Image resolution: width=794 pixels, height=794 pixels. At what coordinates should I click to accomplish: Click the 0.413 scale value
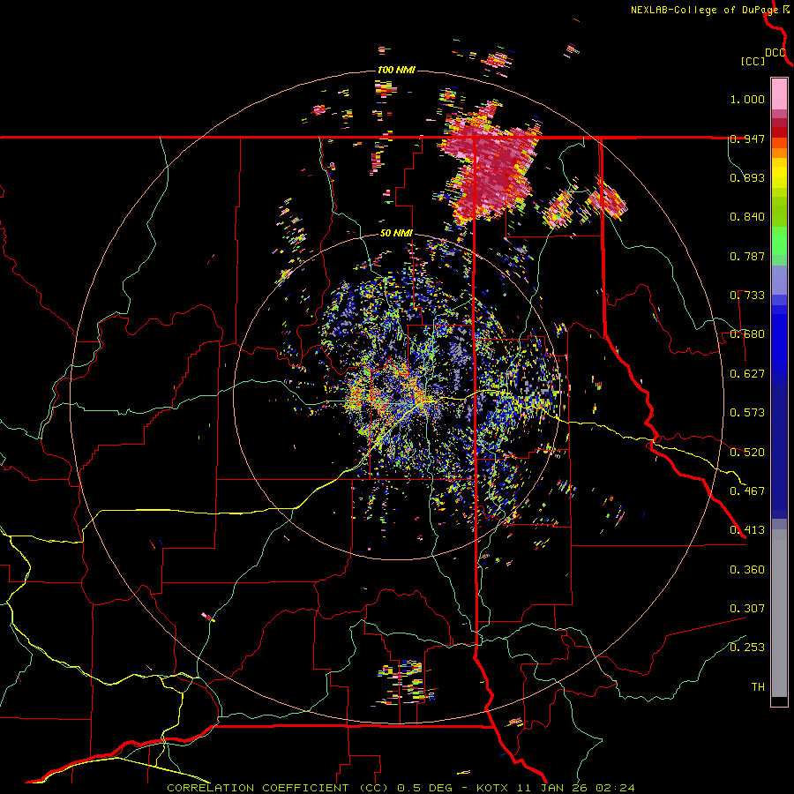click(747, 530)
